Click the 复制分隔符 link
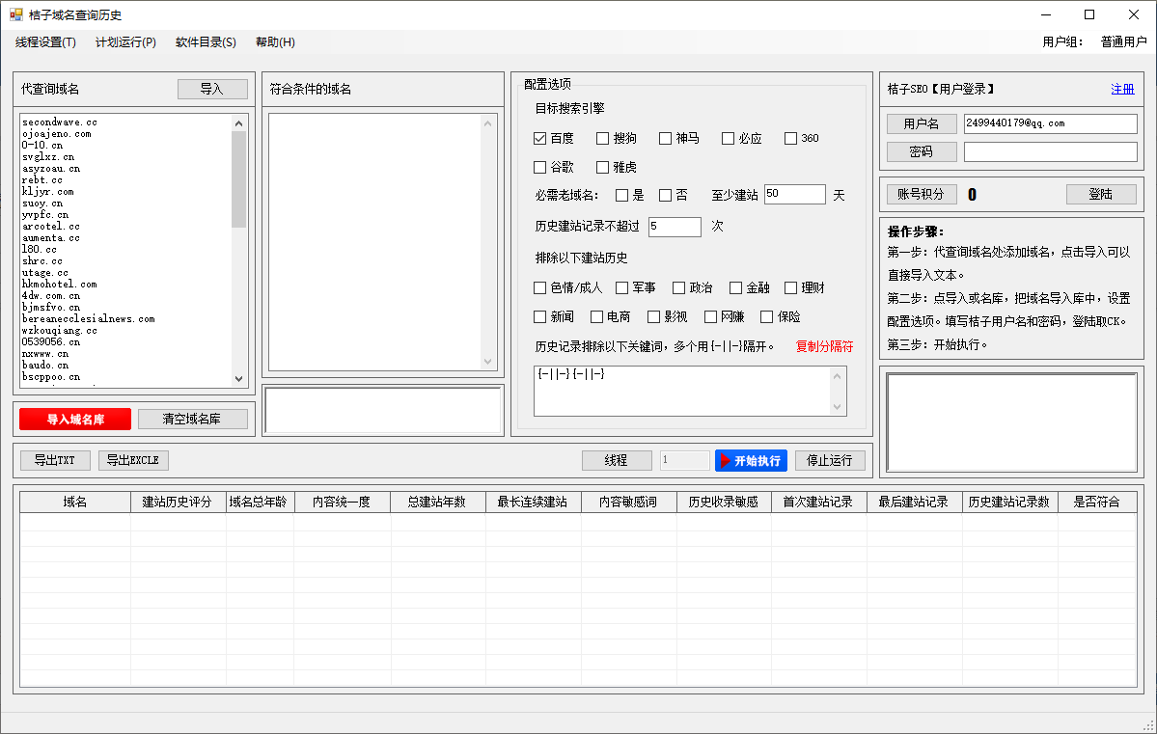 tap(824, 346)
